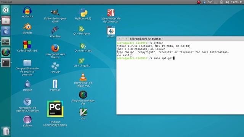This screenshot has width=244, height=137.
Task: Select Terminal icon in launcher
Action: pyautogui.click(x=6, y=62)
